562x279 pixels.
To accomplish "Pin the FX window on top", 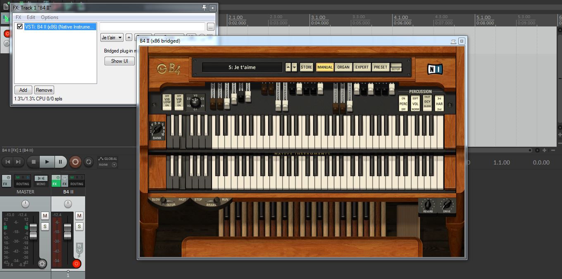I will click(204, 8).
